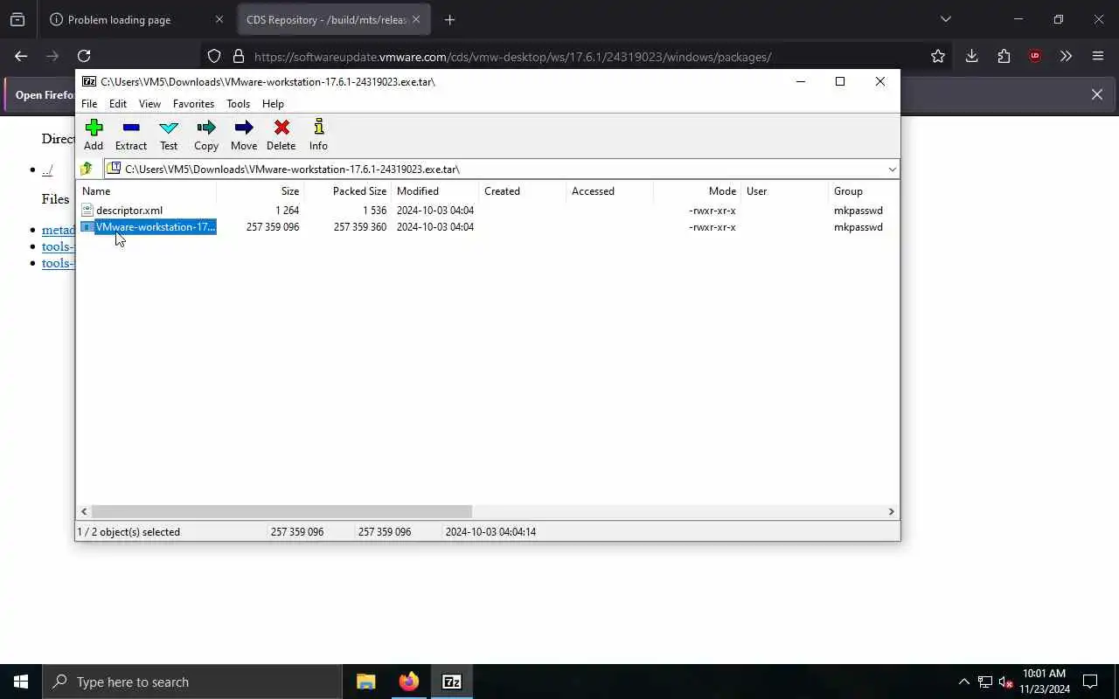Click the scroll left arrow in 7-Zip

coord(85,511)
